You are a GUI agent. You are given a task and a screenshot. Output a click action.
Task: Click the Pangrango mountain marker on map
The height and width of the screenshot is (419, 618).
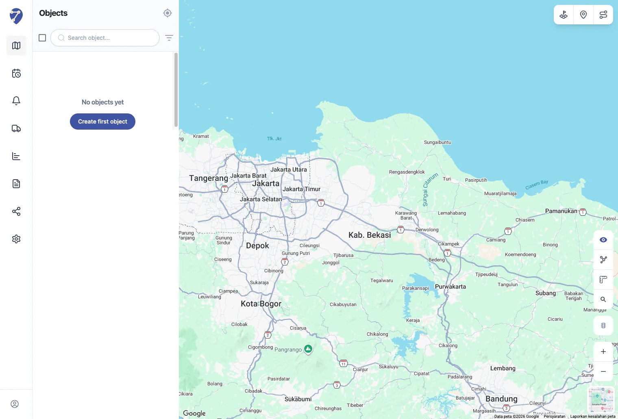pos(308,349)
